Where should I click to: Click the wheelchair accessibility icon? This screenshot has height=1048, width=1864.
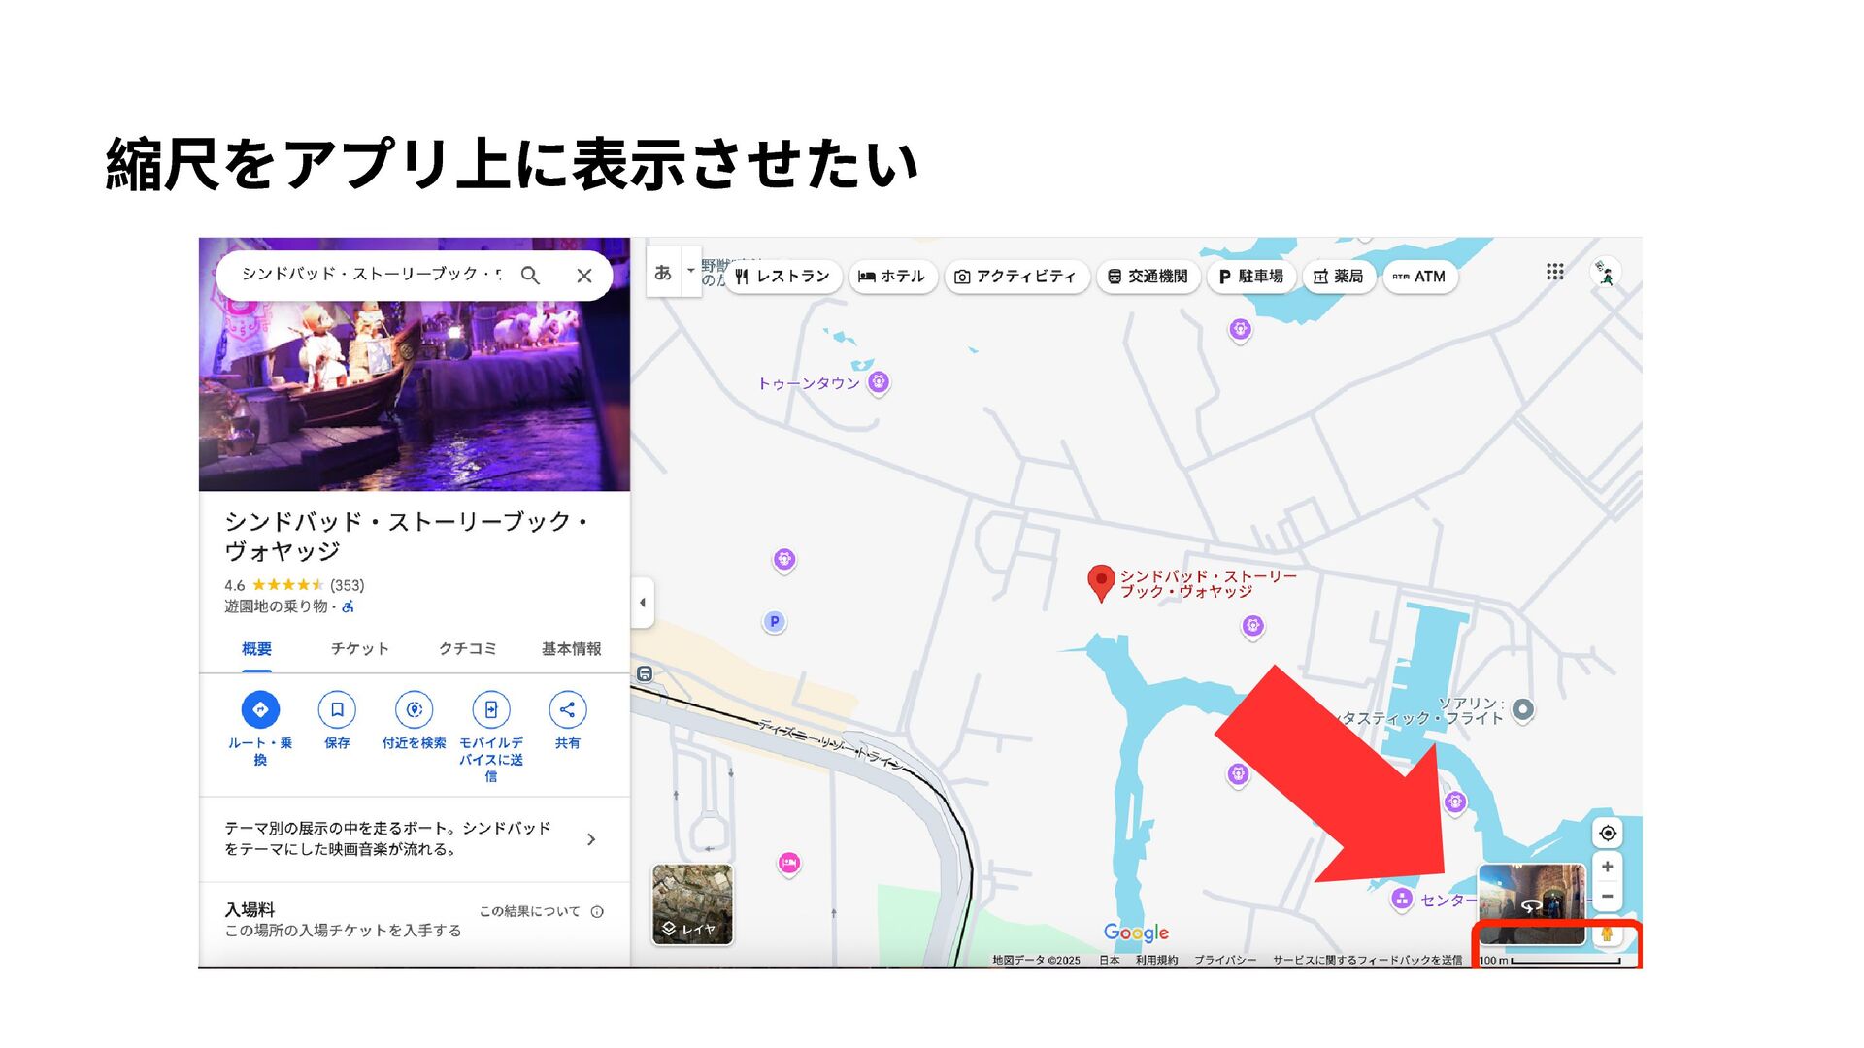[348, 606]
